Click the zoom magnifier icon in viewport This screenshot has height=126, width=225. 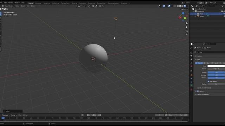pyautogui.click(x=186, y=23)
